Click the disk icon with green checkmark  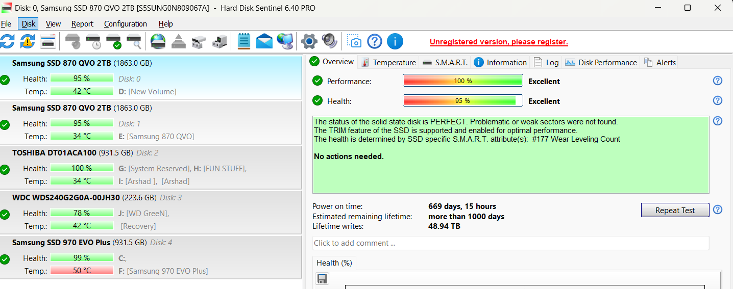click(114, 41)
